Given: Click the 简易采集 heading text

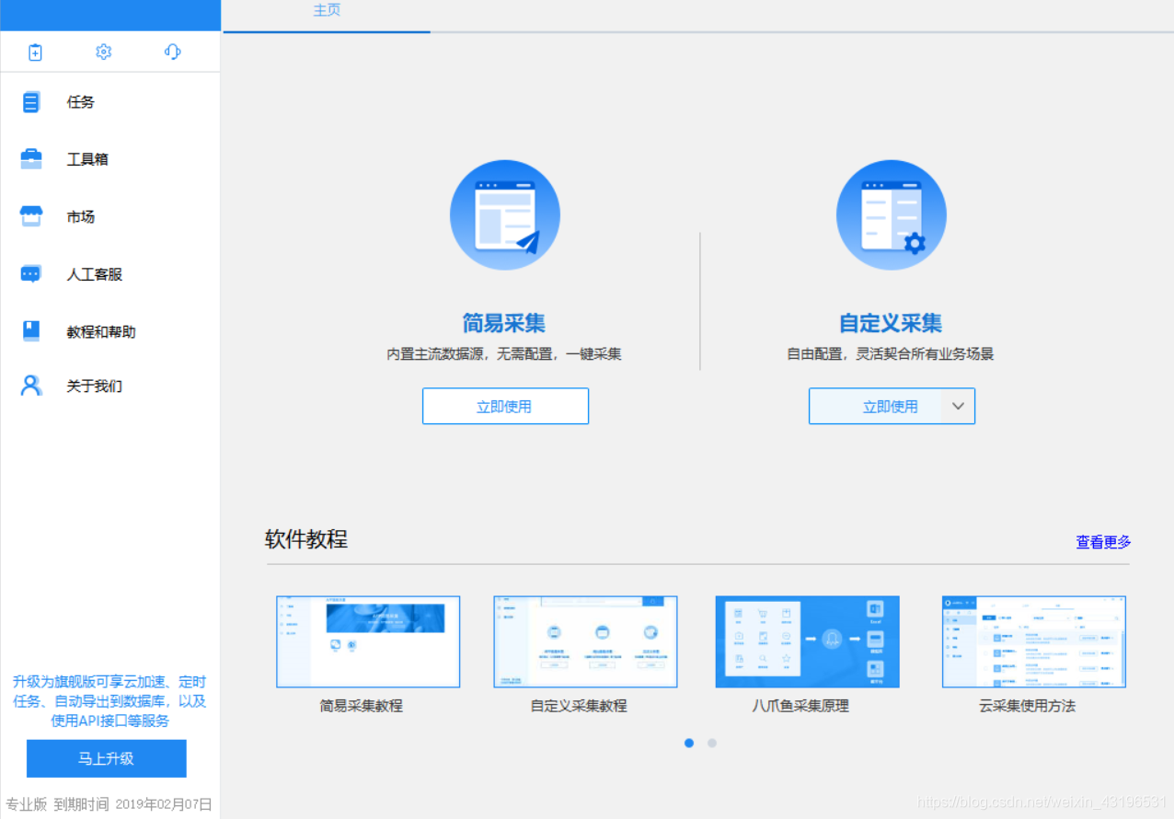Looking at the screenshot, I should [x=504, y=323].
